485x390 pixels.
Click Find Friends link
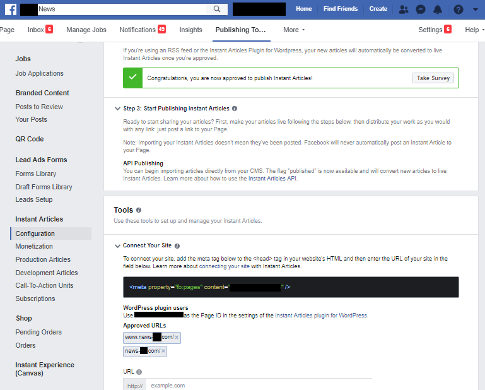pyautogui.click(x=341, y=9)
